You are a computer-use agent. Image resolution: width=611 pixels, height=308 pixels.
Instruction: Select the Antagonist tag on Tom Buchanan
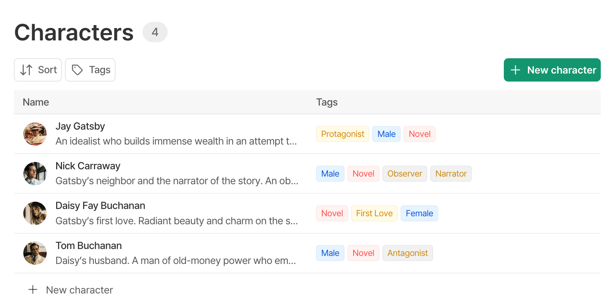tap(408, 253)
